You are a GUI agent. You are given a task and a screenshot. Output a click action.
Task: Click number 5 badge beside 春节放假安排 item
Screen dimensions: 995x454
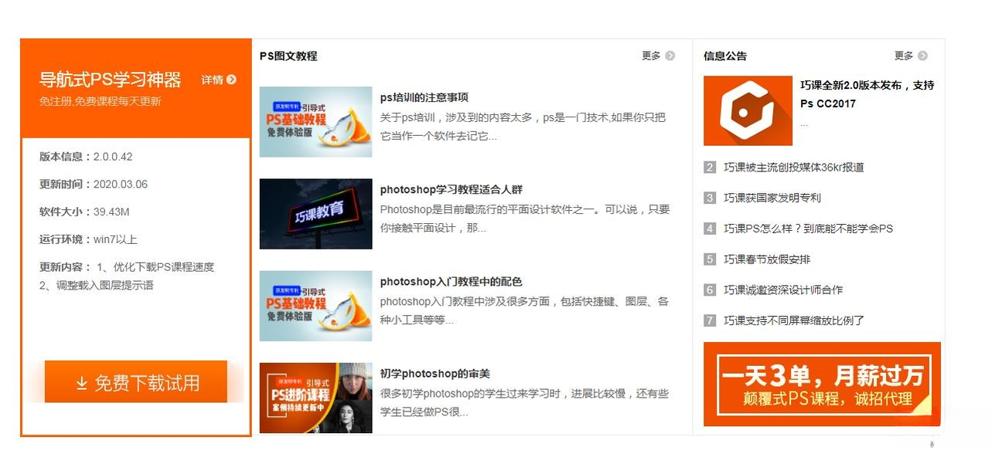click(x=710, y=259)
